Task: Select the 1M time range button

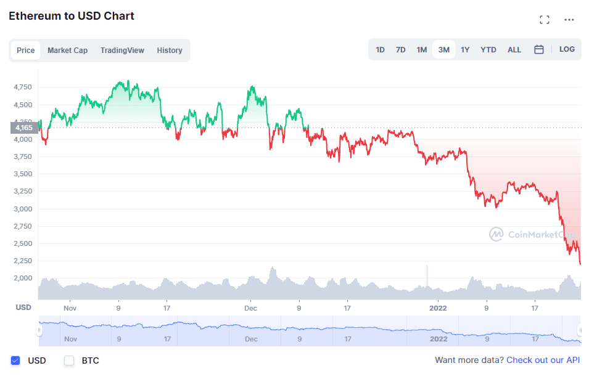Action: coord(422,49)
